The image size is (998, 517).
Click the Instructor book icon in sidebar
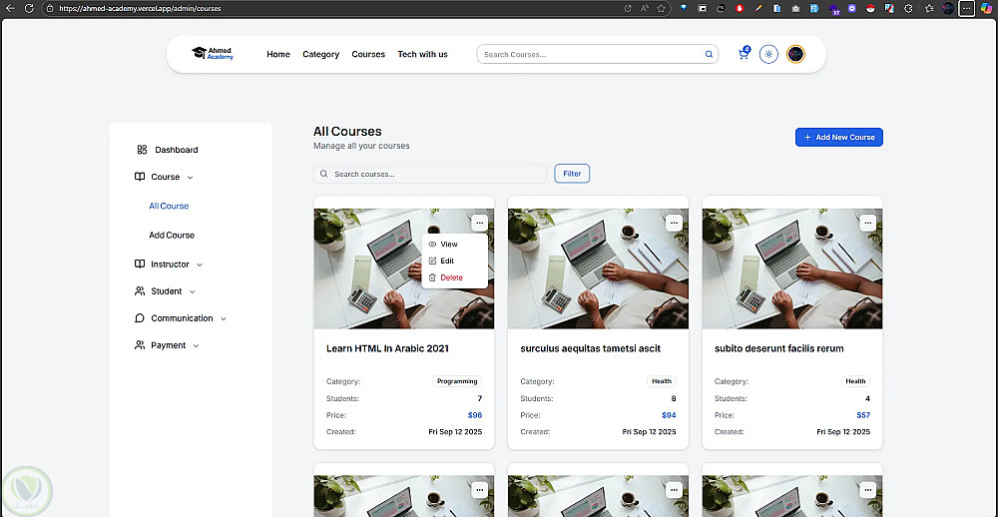click(x=140, y=264)
